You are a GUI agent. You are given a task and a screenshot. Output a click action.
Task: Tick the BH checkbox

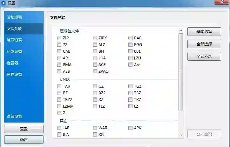[x=95, y=51]
